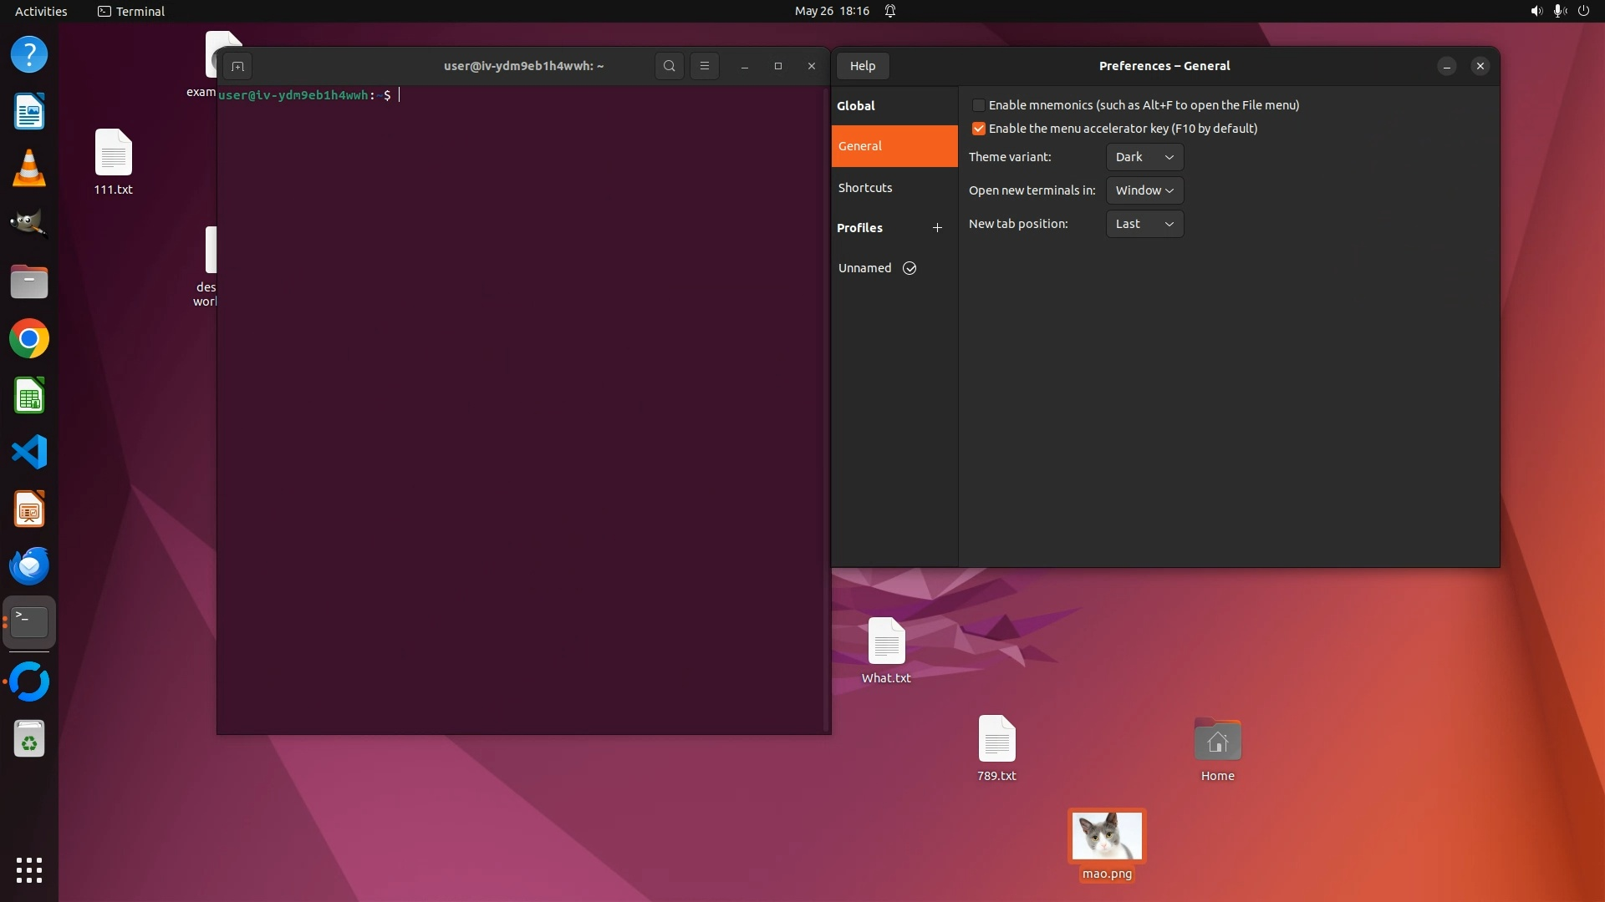
Task: Select General in preferences sidebar
Action: [x=860, y=146]
